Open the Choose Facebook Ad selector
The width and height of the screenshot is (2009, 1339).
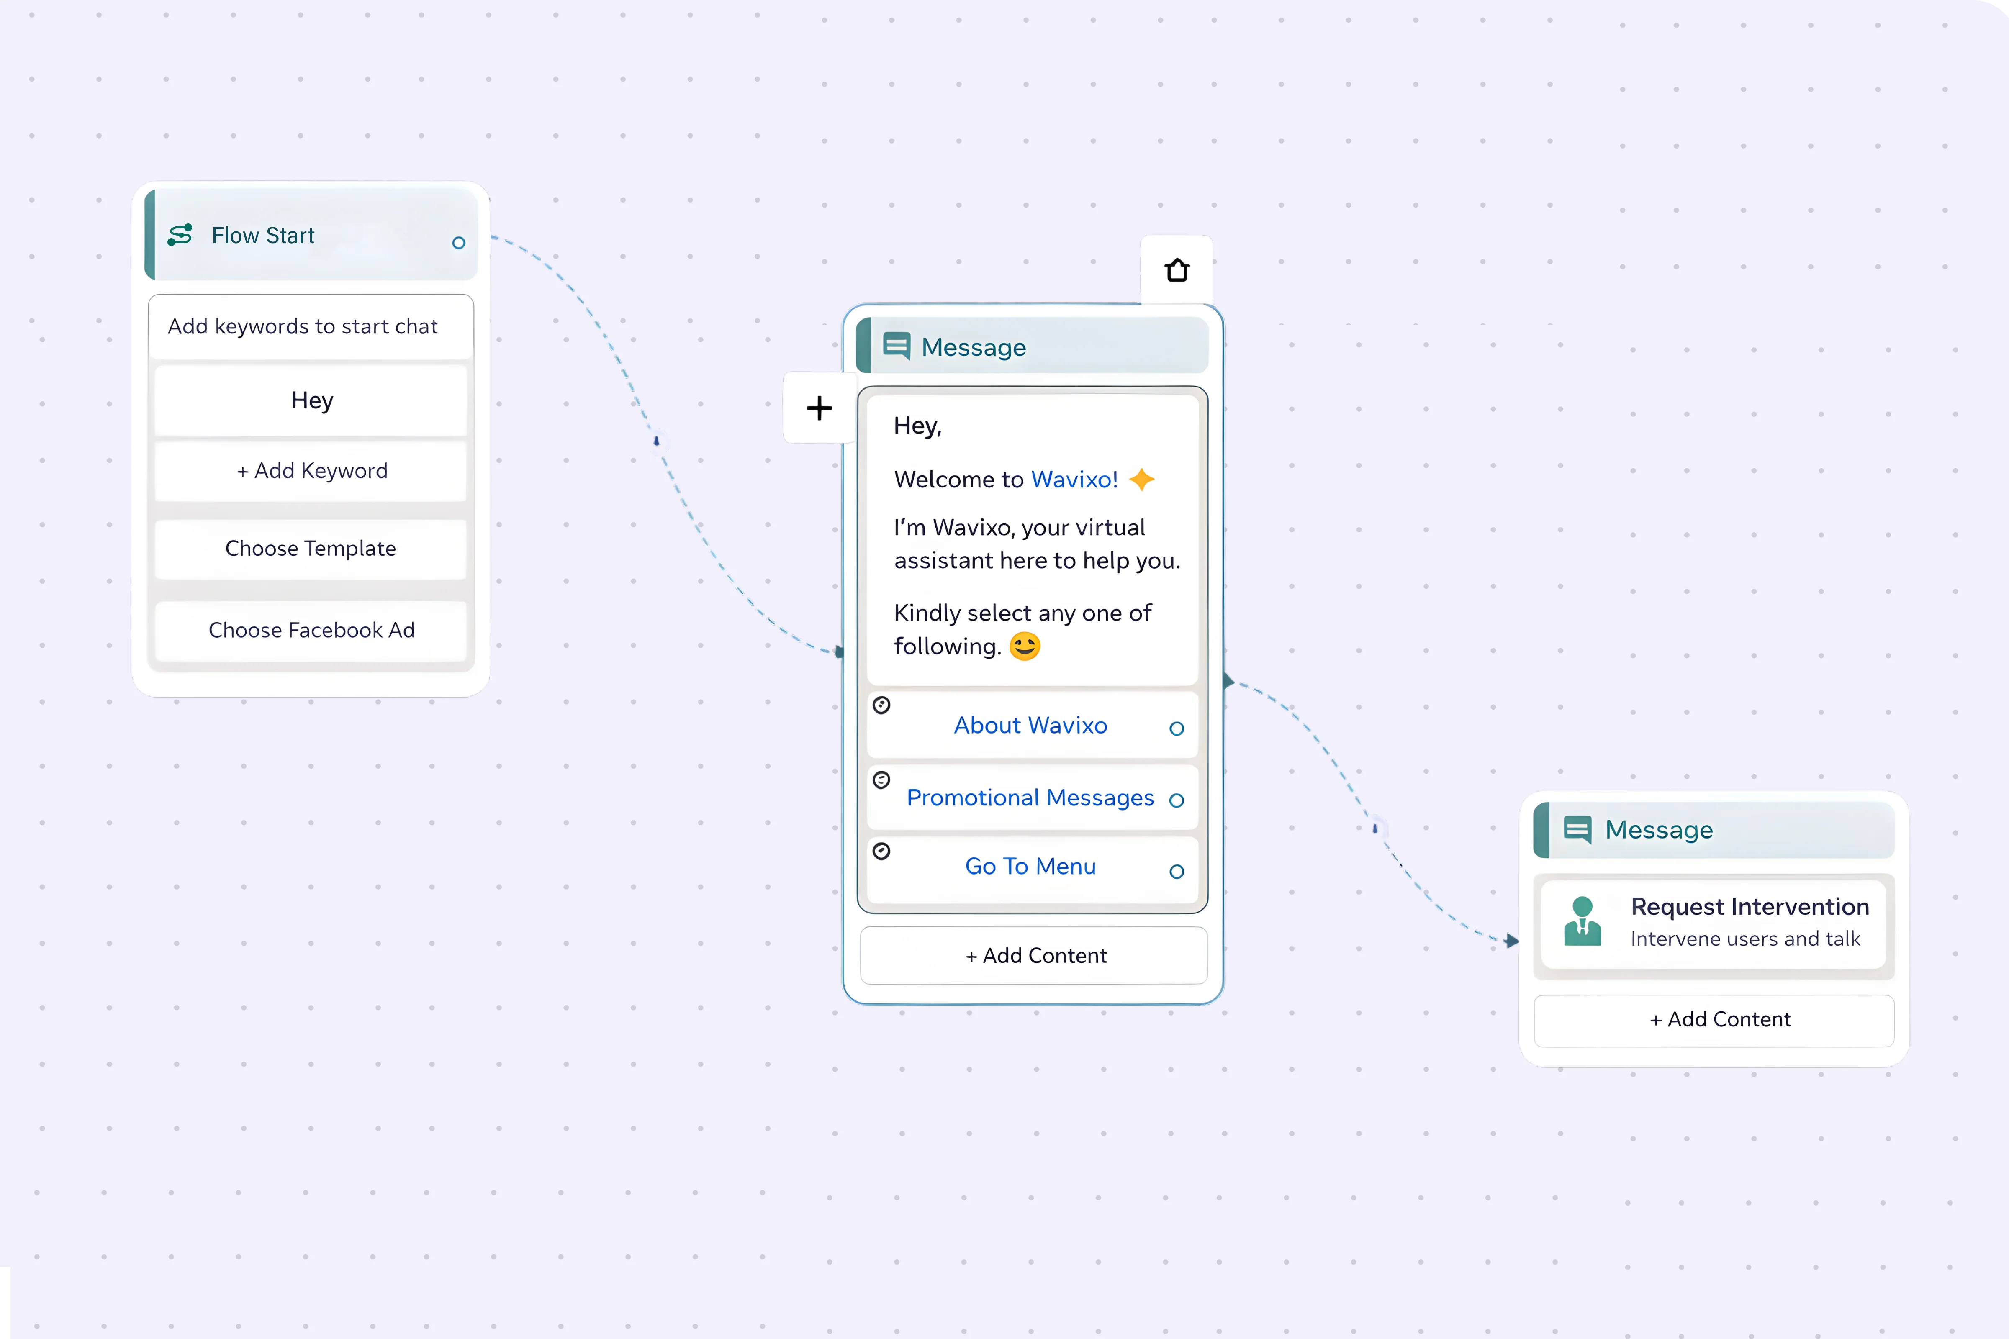coord(311,630)
